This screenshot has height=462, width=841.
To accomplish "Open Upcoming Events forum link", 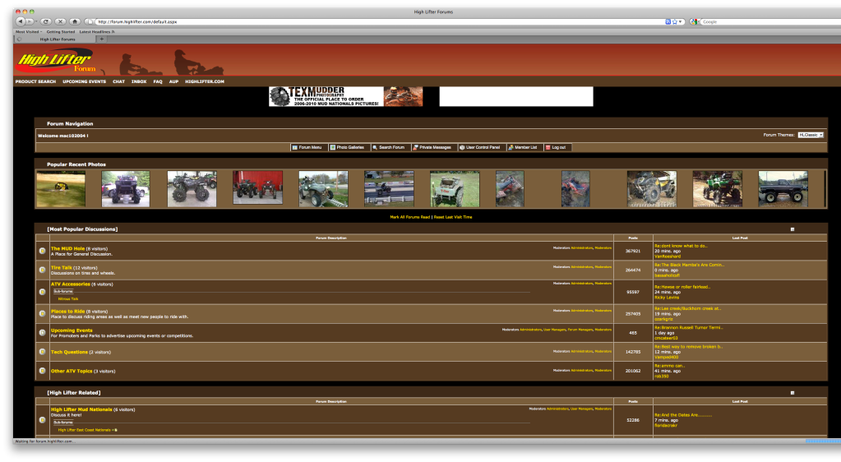I will click(72, 330).
